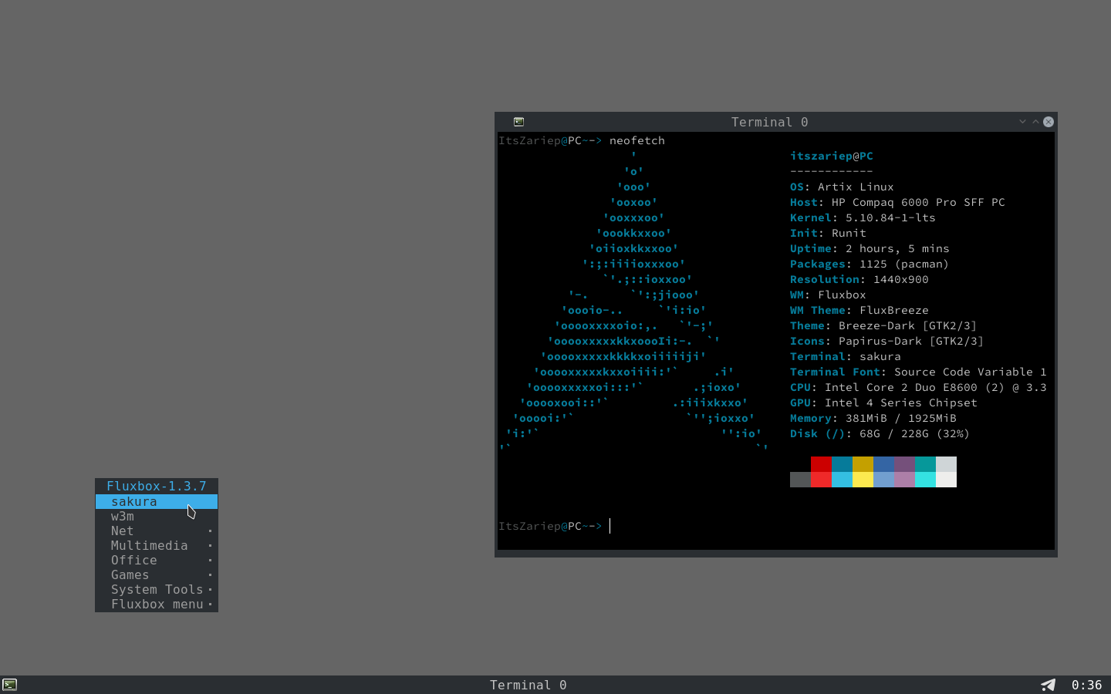Click the GPU: Intel 4 Series Chipset line

click(883, 403)
